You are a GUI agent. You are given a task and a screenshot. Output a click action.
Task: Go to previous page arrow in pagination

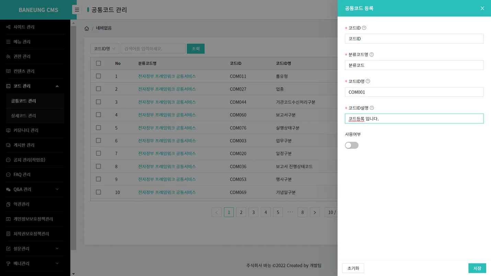click(x=216, y=212)
